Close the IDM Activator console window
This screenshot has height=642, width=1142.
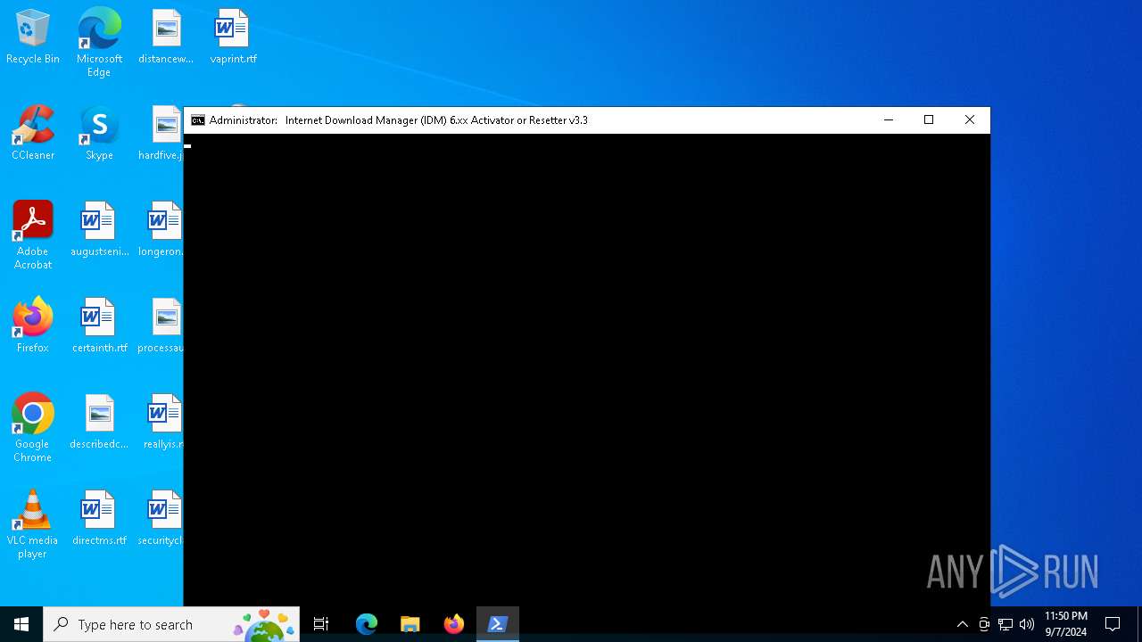coord(970,120)
